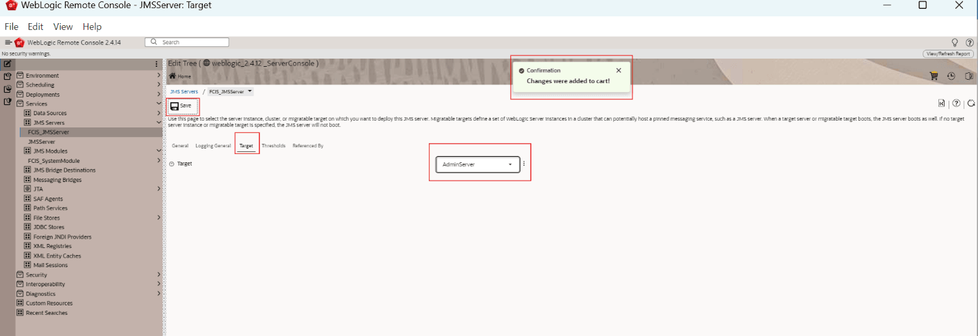Screen dimensions: 978x336
Task: Select JMSServer in the tree
Action: coord(42,142)
